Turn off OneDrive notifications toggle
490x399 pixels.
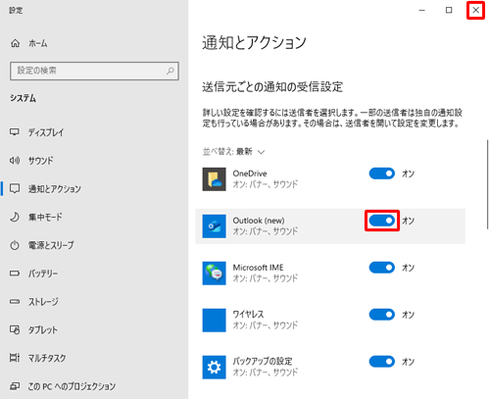point(382,174)
